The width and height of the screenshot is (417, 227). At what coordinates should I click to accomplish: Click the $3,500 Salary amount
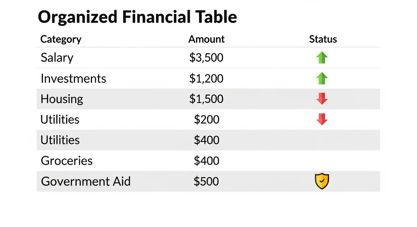pyautogui.click(x=206, y=58)
